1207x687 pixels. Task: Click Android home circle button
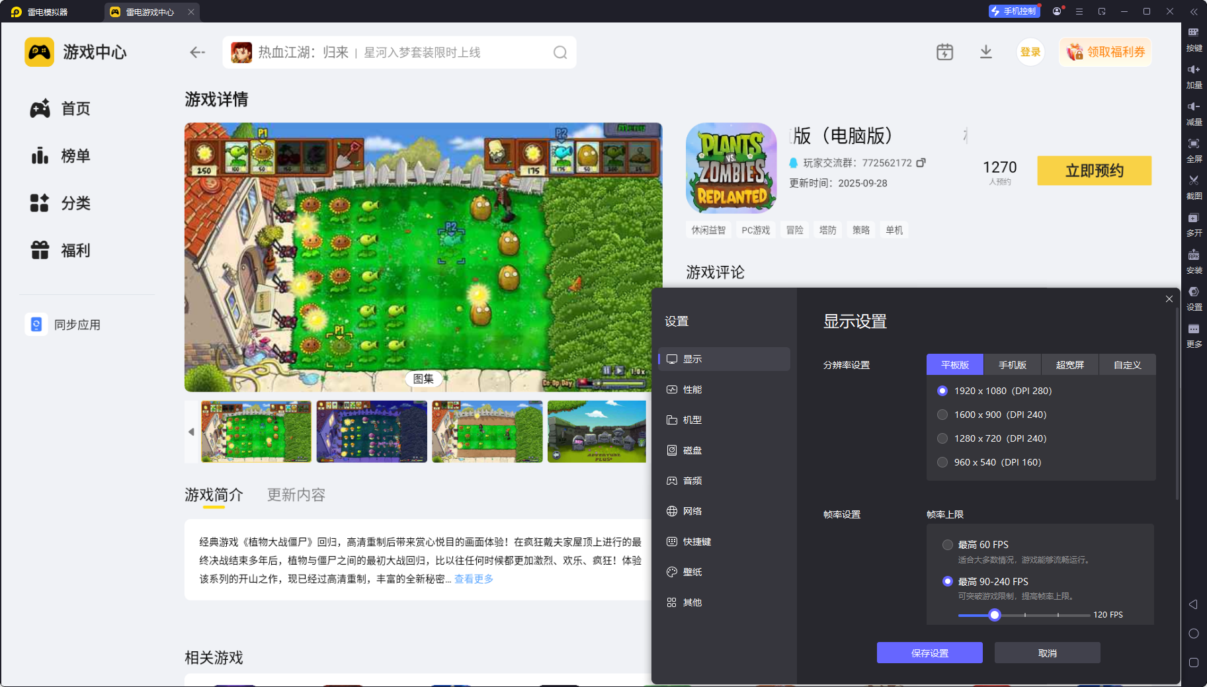[1194, 633]
